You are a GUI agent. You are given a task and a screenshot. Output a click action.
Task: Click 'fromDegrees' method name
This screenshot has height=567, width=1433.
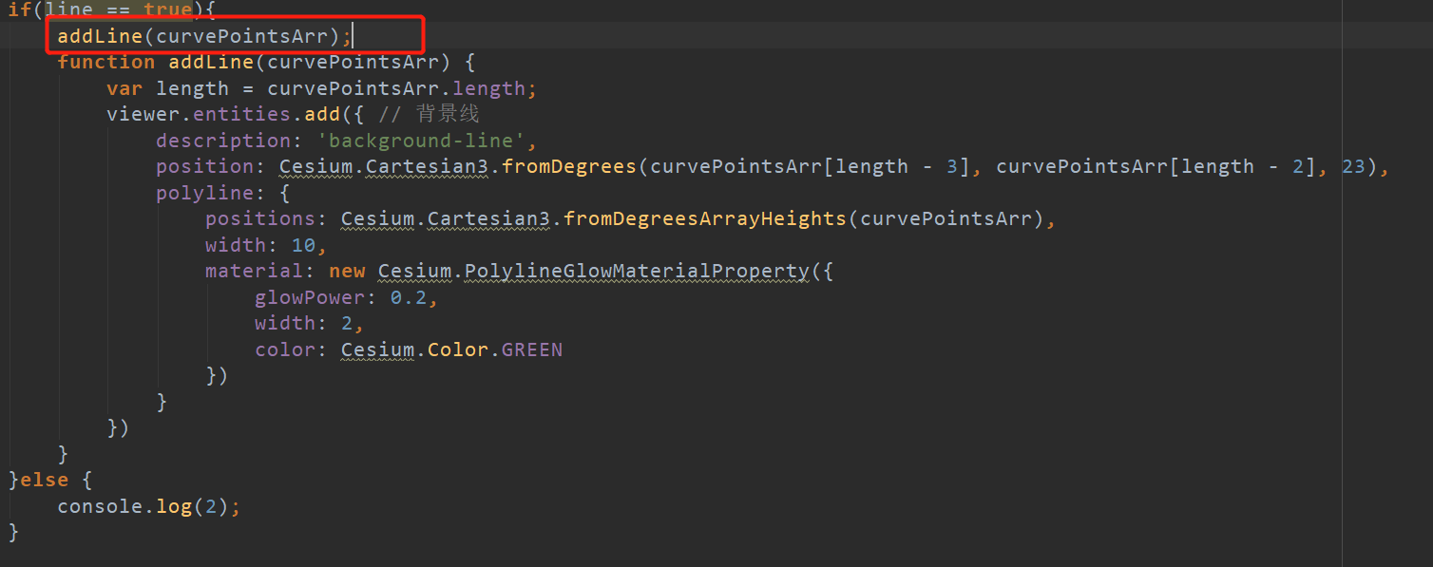click(568, 166)
